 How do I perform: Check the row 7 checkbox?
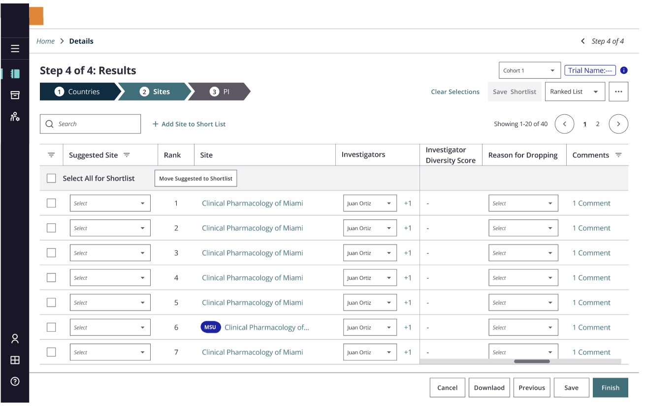[51, 352]
